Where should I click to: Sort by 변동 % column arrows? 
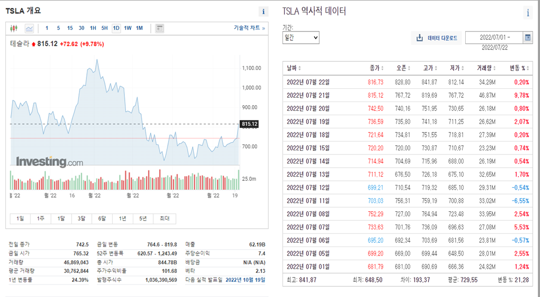pos(528,68)
